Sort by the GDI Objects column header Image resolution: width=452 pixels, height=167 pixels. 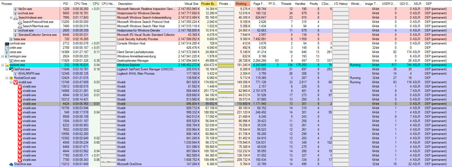405,4
